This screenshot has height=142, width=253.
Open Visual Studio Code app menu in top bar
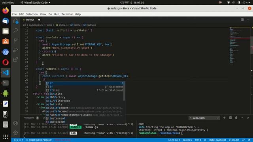point(35,2)
